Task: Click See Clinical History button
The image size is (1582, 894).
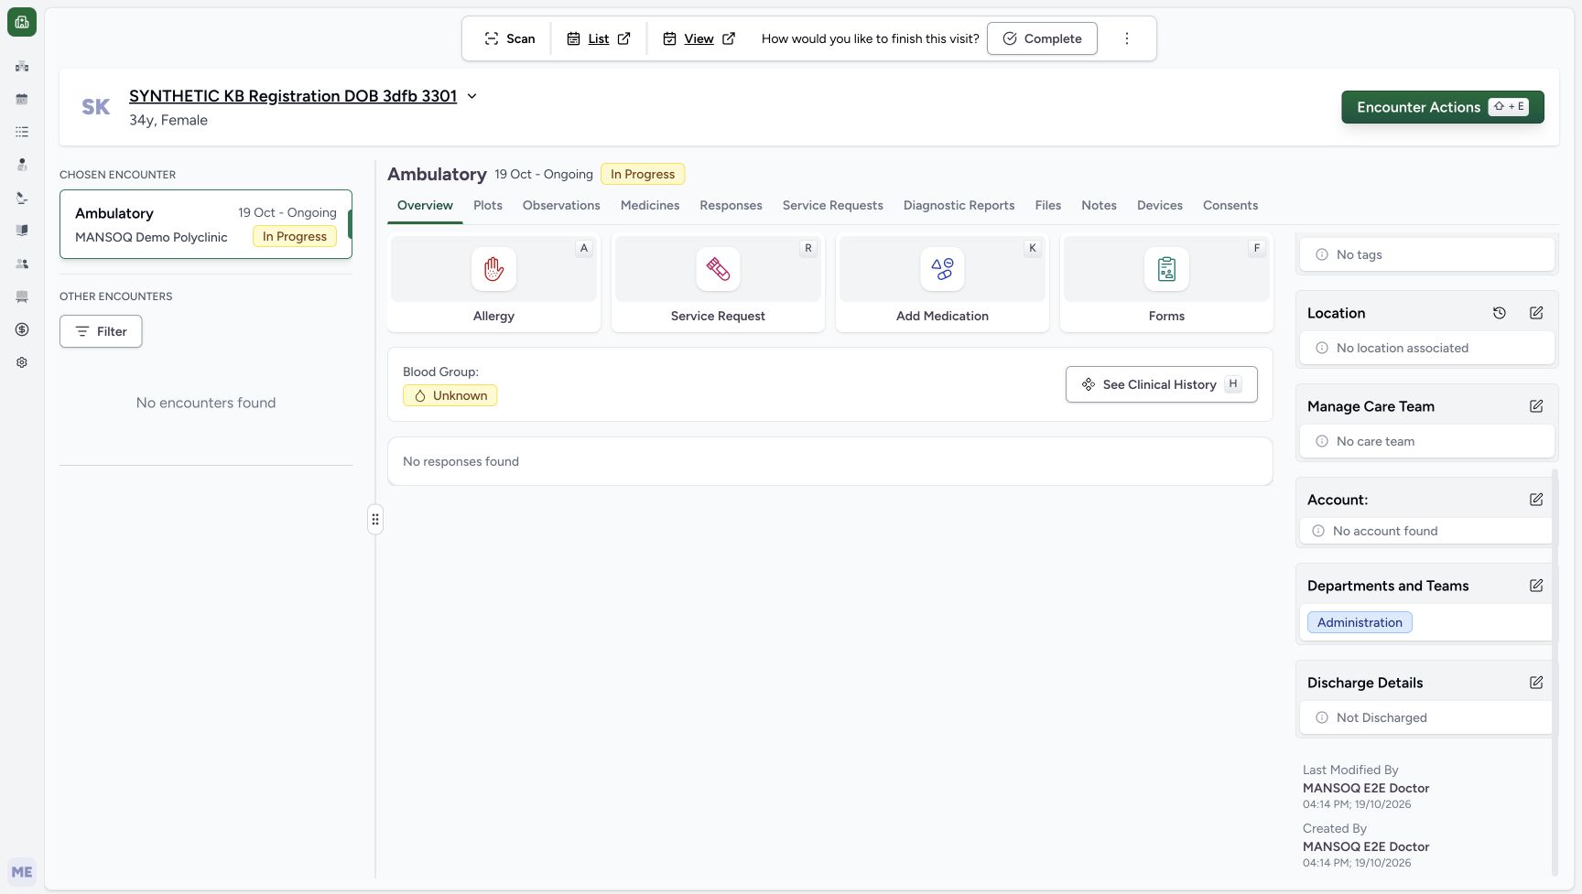Action: [1161, 384]
